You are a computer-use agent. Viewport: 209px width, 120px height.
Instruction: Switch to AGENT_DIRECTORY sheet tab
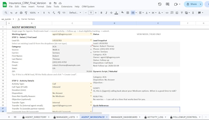click(36, 117)
